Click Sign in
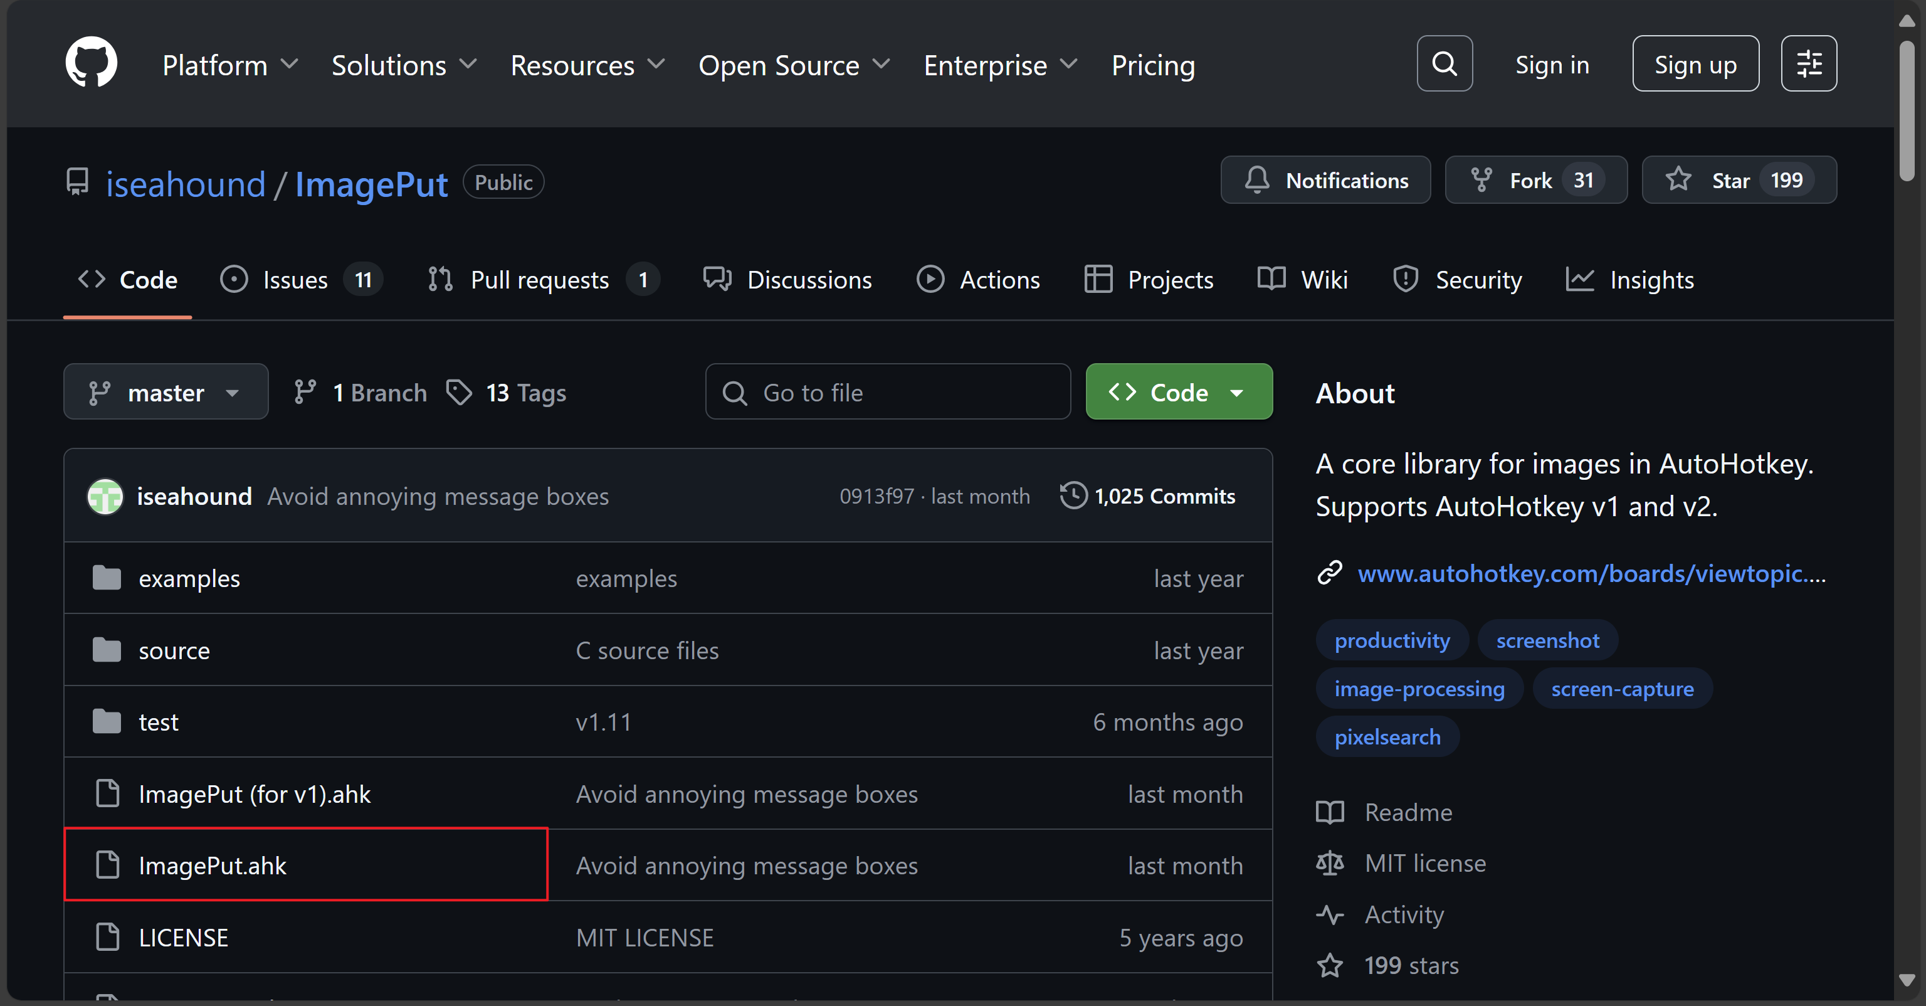Image resolution: width=1926 pixels, height=1006 pixels. [x=1552, y=65]
